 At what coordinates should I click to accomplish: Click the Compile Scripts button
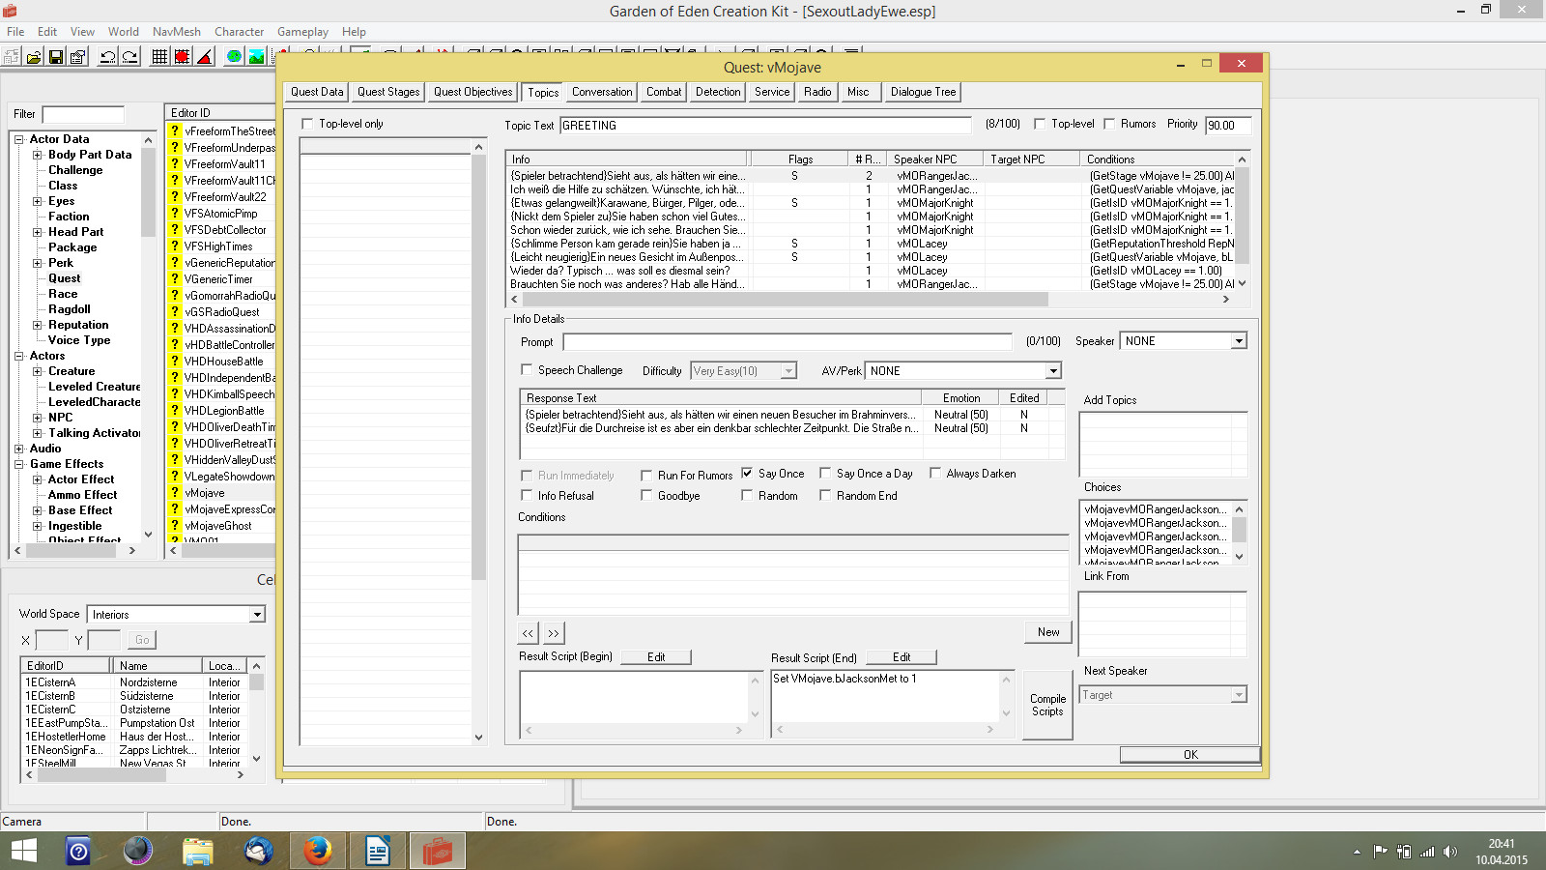(x=1047, y=706)
